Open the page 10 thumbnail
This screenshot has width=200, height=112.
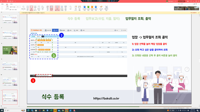tap(10, 81)
